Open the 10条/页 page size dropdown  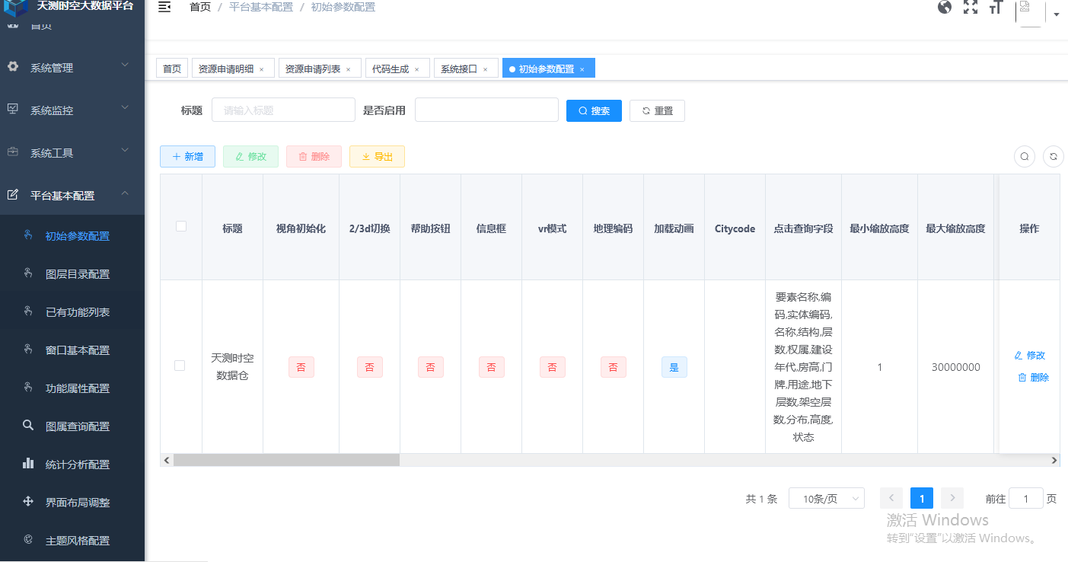coord(826,498)
